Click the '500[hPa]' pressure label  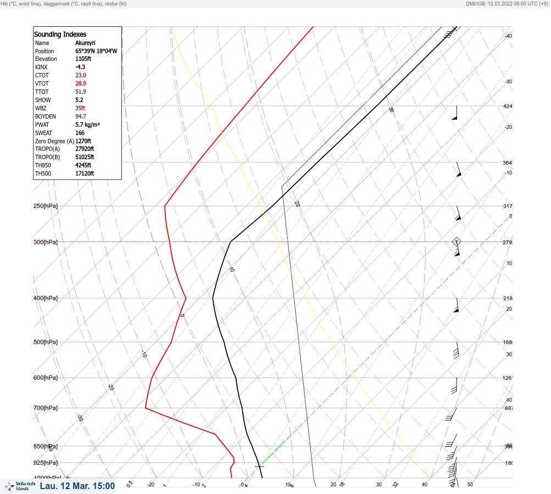click(x=46, y=342)
